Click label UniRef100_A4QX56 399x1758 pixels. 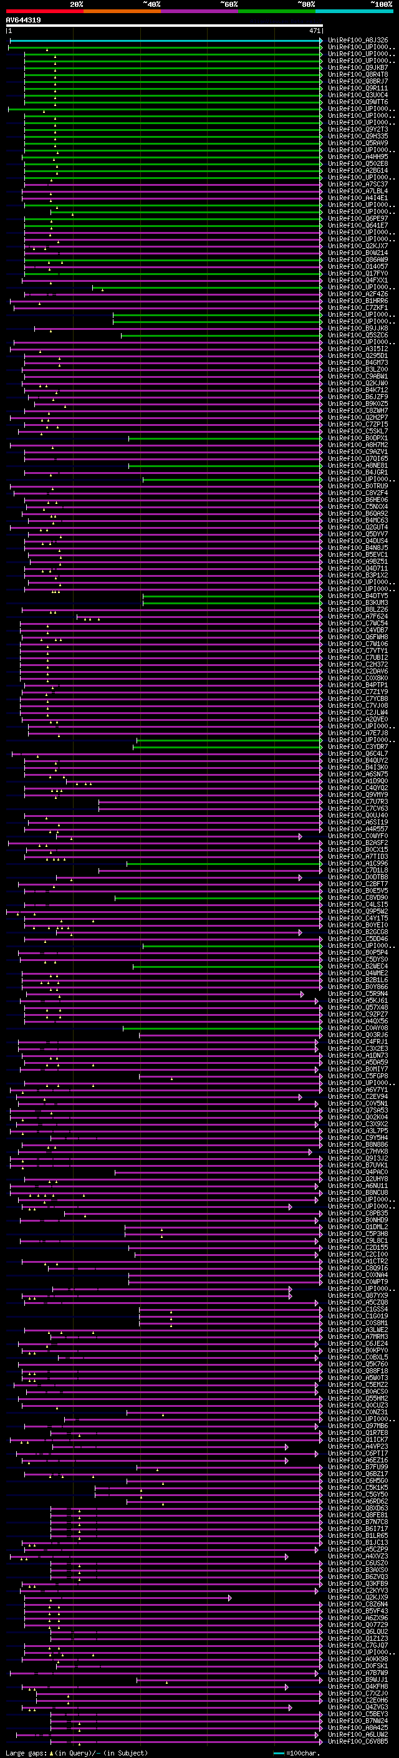coord(357,1021)
